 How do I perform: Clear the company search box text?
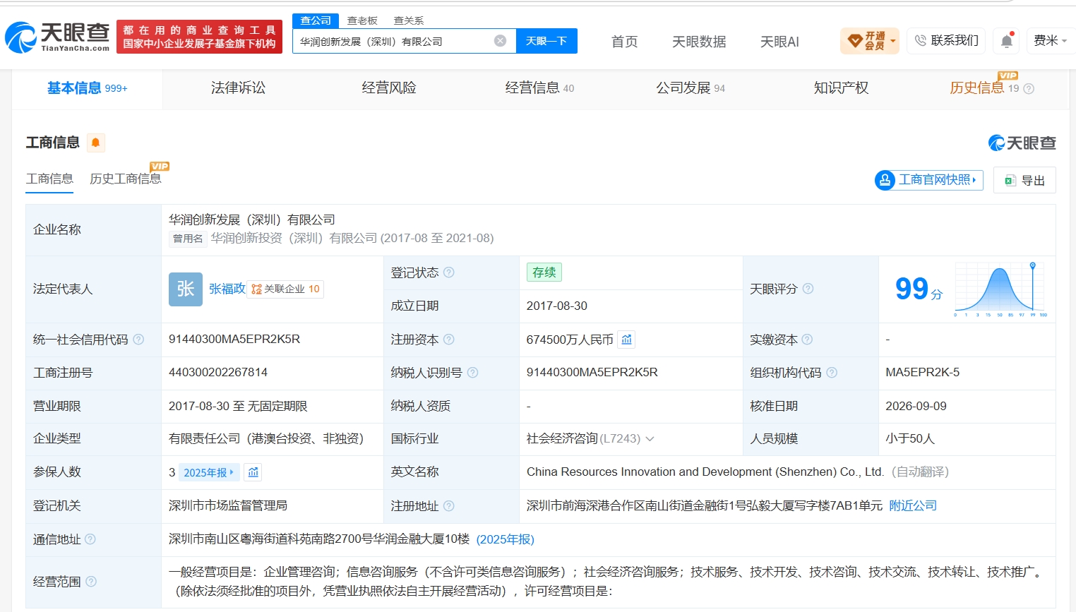click(500, 41)
